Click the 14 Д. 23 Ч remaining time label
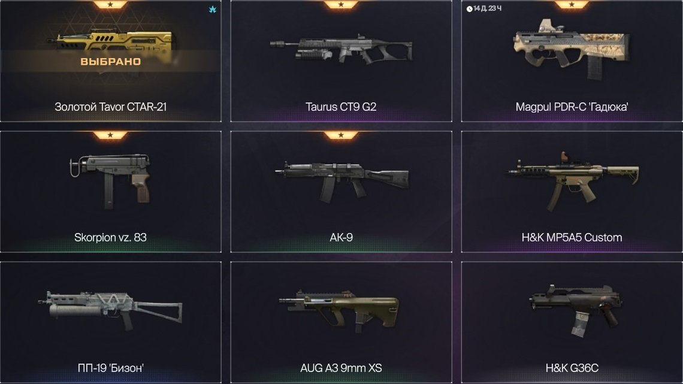Screen dimensions: 683x384 pos(488,9)
